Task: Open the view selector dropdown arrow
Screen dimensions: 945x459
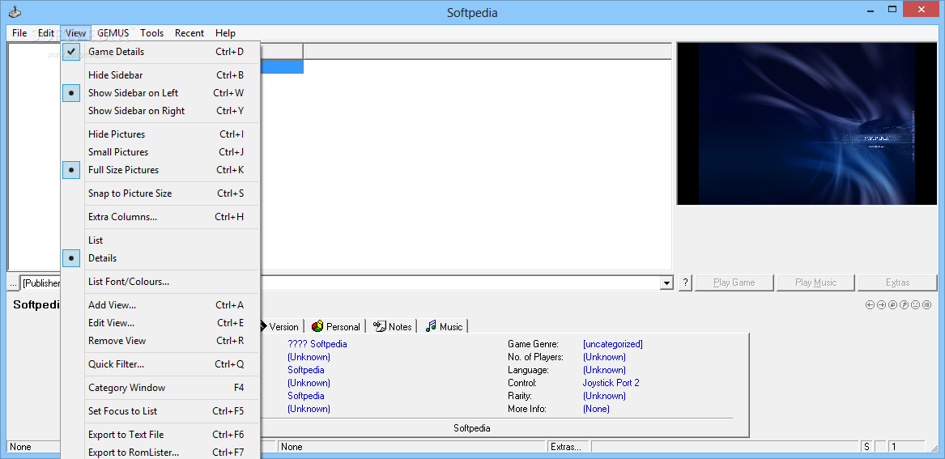Action: [666, 283]
